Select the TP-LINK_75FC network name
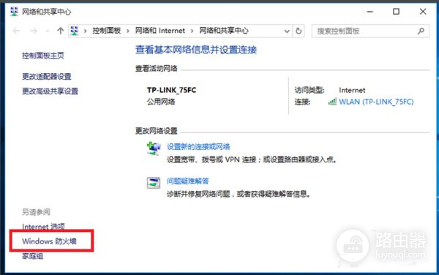 [x=172, y=90]
